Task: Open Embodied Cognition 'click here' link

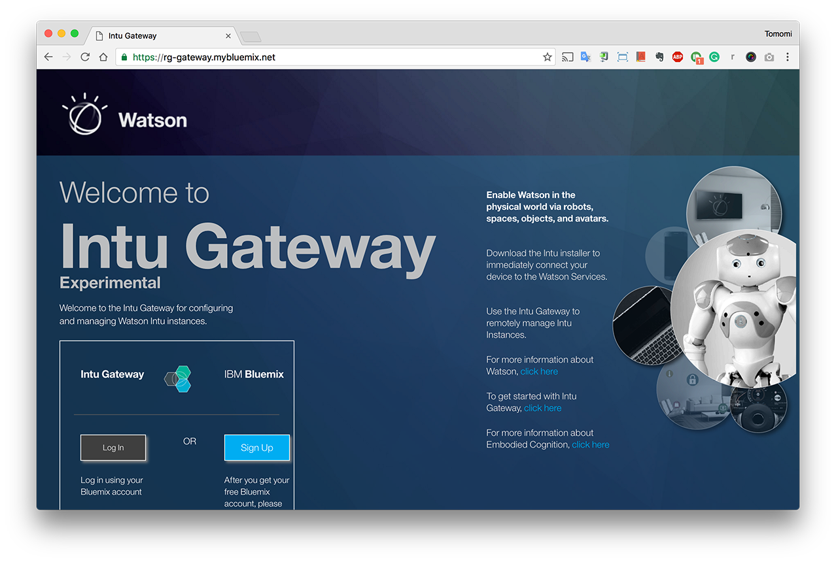Action: [x=591, y=444]
